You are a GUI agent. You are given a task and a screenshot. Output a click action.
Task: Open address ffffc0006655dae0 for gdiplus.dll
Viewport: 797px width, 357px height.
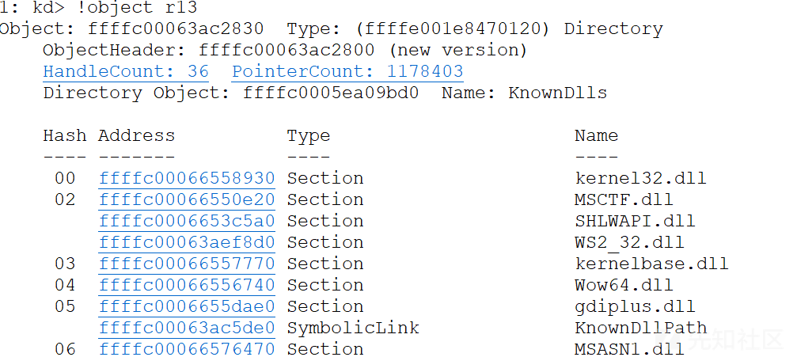(187, 306)
